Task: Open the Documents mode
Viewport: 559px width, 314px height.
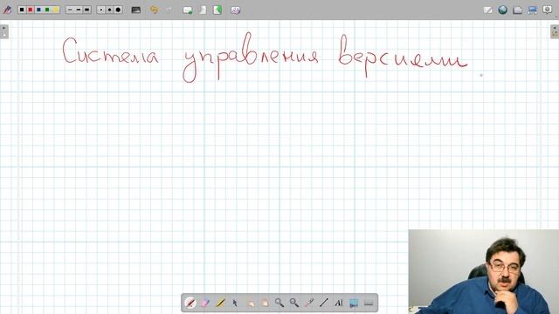Action: tap(518, 10)
